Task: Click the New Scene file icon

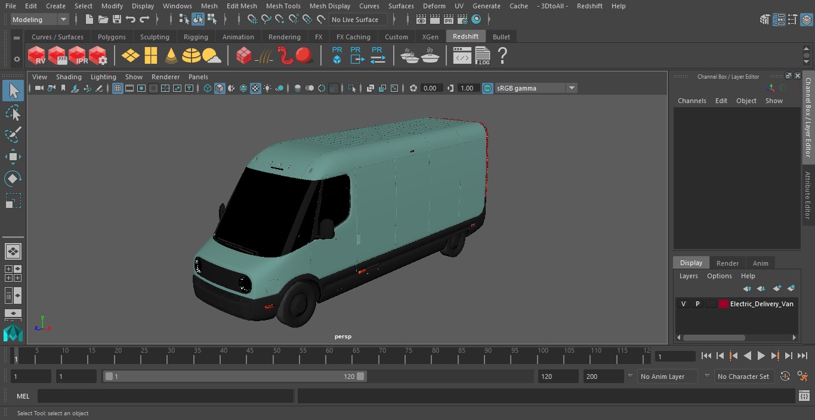Action: [x=89, y=20]
